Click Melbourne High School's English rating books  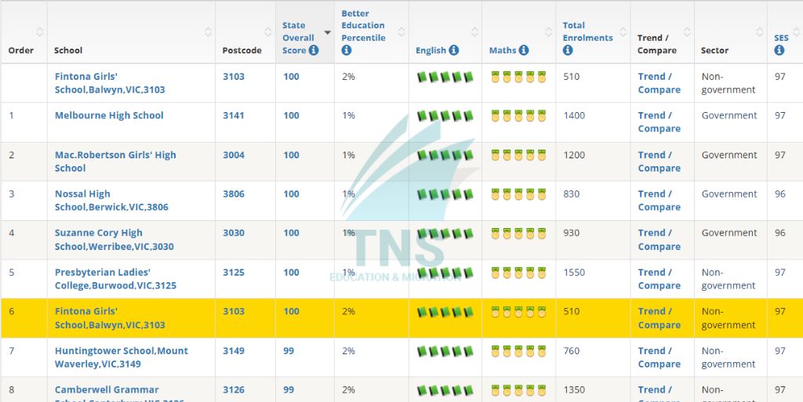click(445, 116)
